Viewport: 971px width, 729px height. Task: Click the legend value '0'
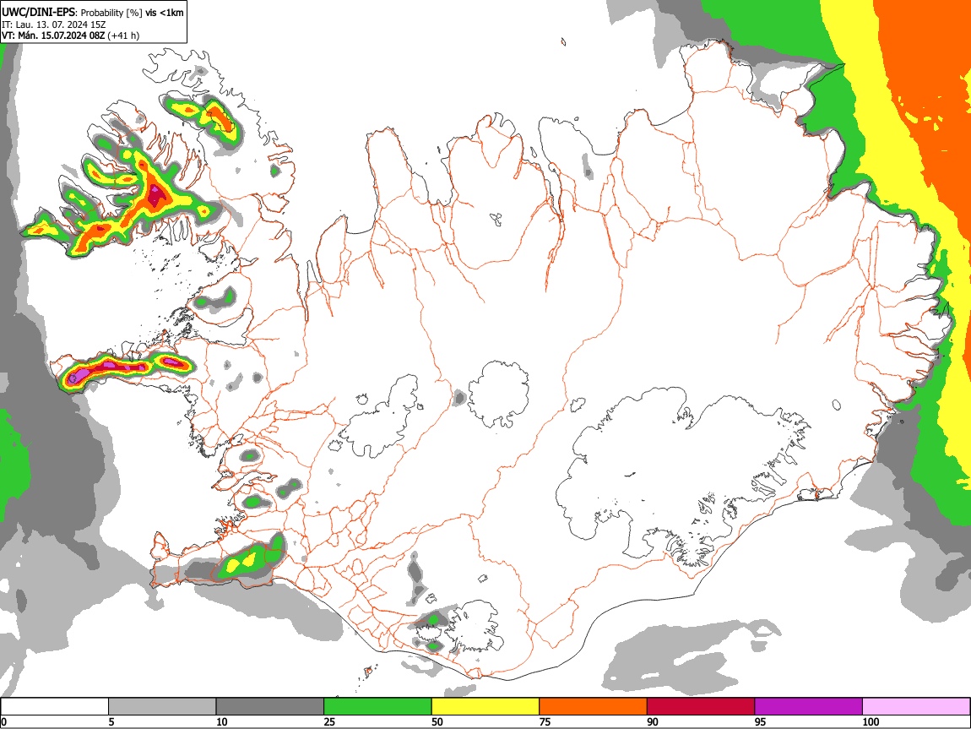[x=3, y=721]
